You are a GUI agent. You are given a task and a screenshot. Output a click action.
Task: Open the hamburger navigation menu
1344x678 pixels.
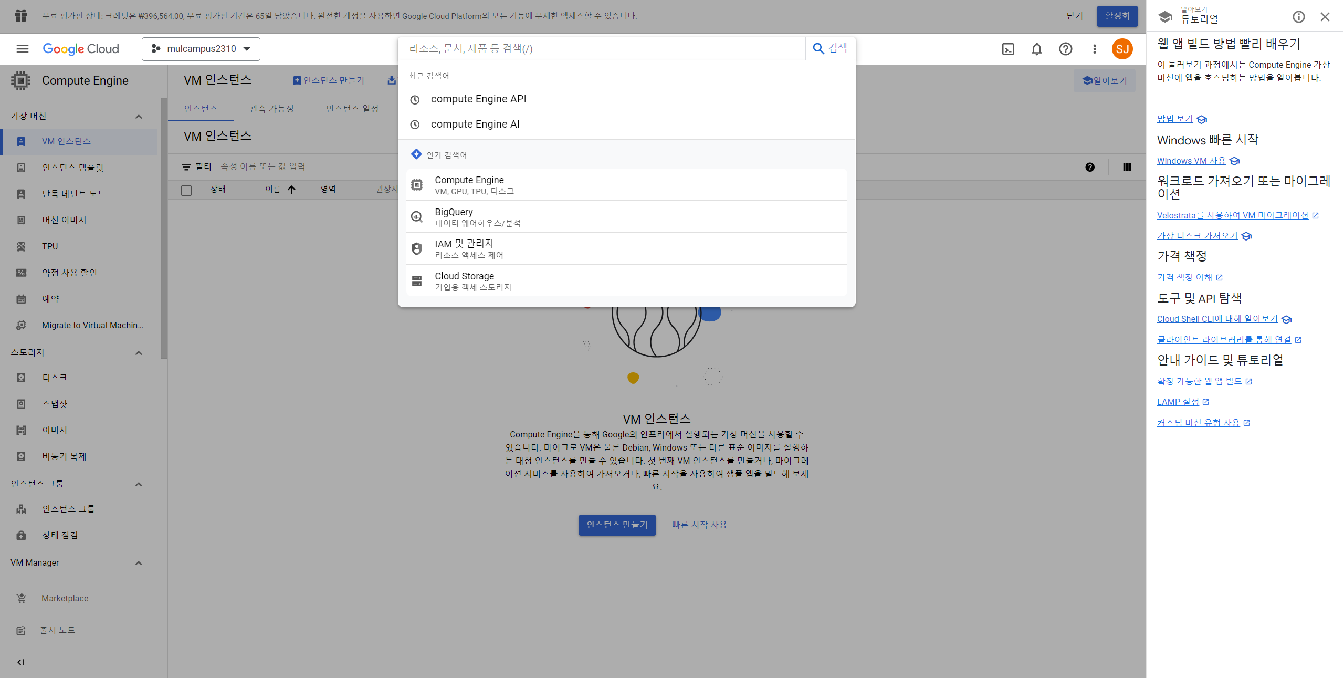pyautogui.click(x=22, y=49)
